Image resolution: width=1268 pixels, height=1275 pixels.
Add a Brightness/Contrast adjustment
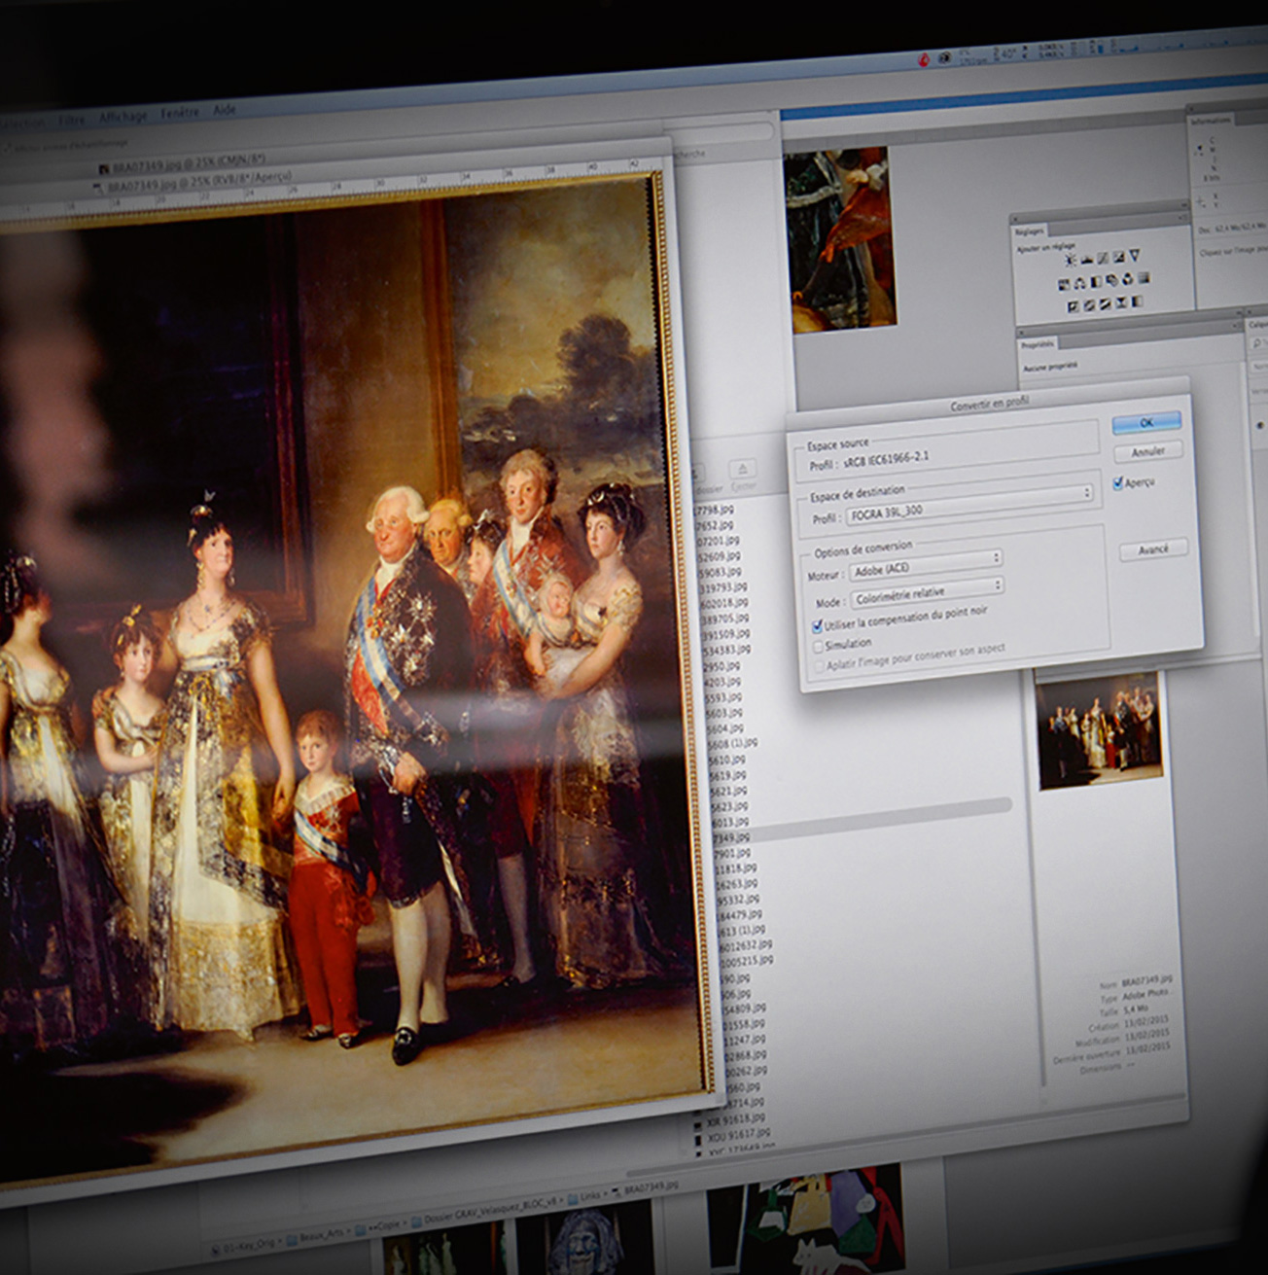(1070, 261)
